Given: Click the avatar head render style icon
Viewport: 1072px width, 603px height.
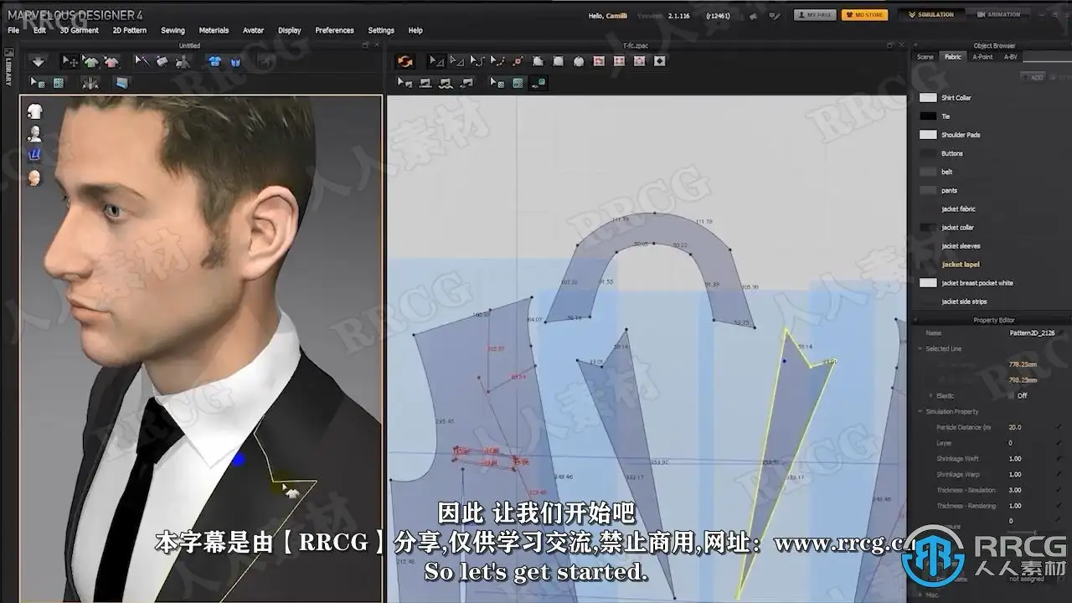Looking at the screenshot, I should tap(34, 178).
